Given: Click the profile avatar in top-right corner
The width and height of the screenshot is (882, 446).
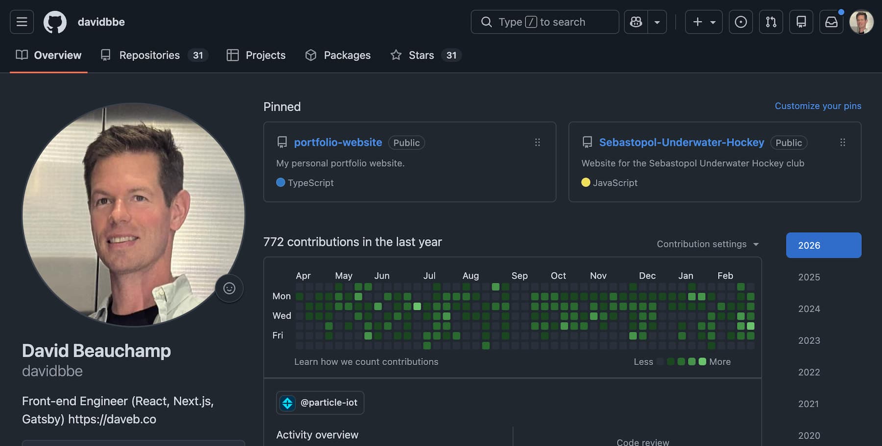Looking at the screenshot, I should pyautogui.click(x=861, y=22).
